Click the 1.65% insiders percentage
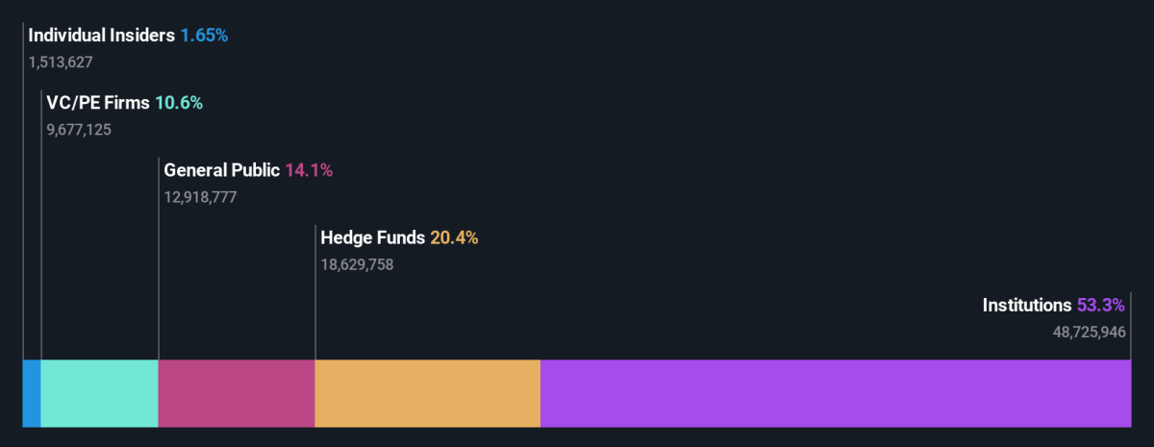Image resolution: width=1154 pixels, height=447 pixels. 204,36
